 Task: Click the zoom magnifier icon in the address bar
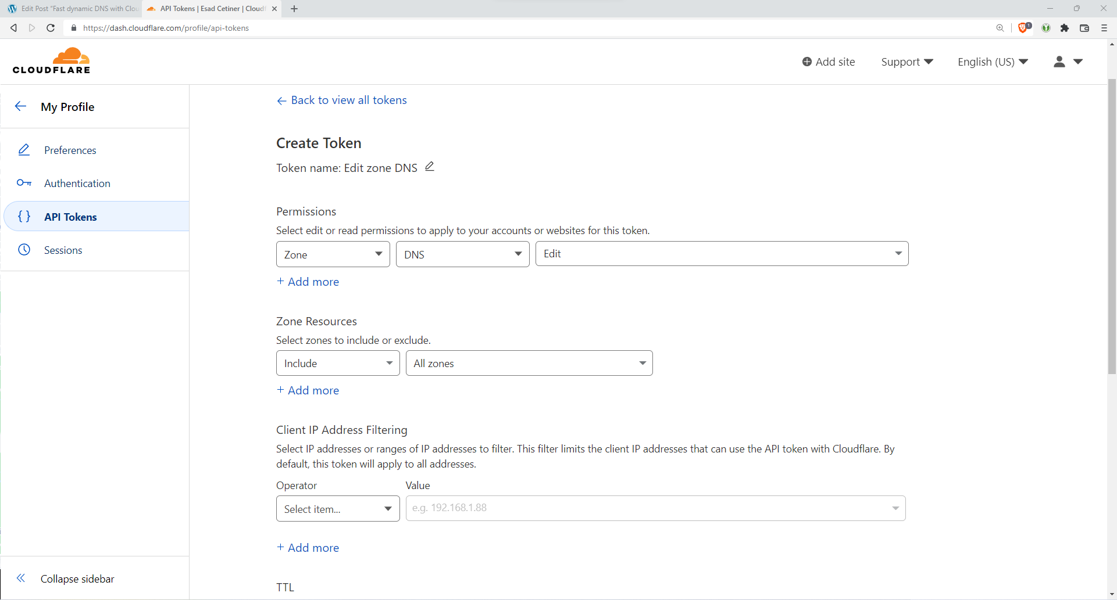click(x=1000, y=28)
